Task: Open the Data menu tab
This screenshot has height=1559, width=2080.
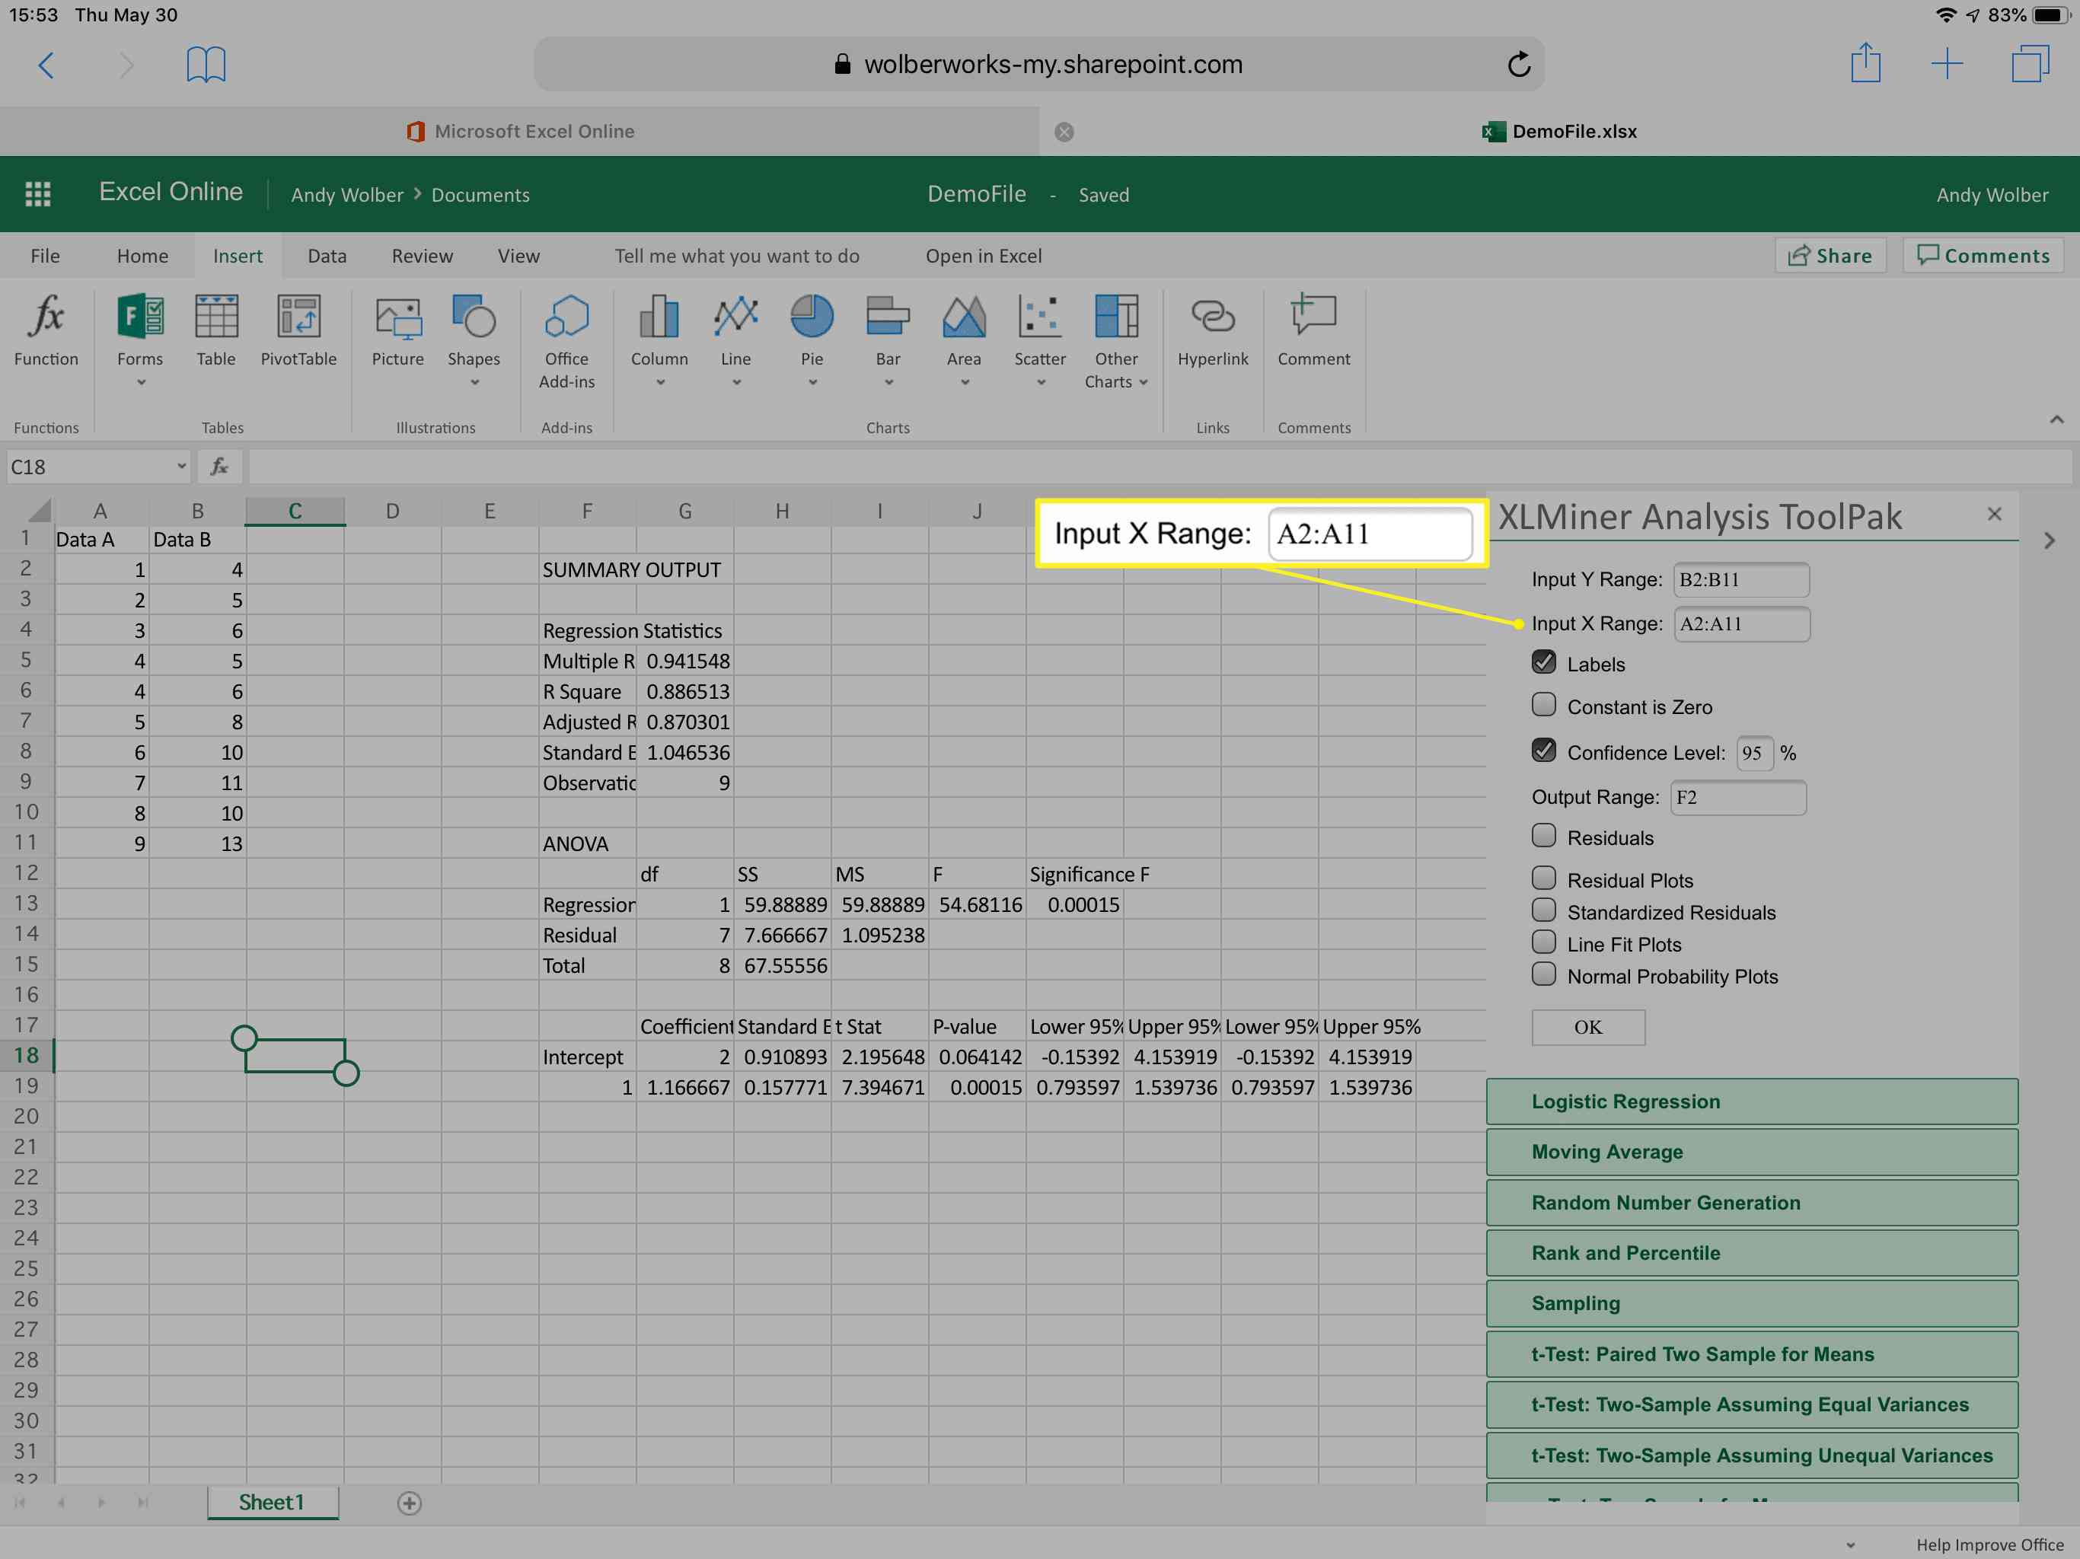Action: pos(326,256)
